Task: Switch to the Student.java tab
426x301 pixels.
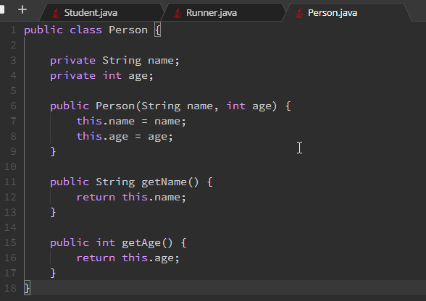Action: click(x=101, y=13)
